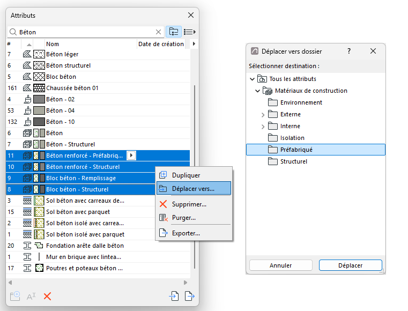Select the Préfabriqué destination folder
This screenshot has width=408, height=311.
point(316,150)
